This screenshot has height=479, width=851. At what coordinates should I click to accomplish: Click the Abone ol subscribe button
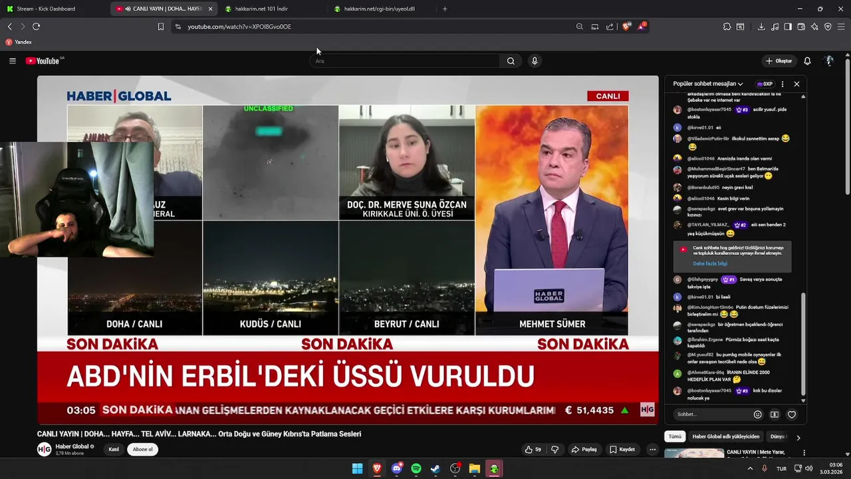[142, 450]
